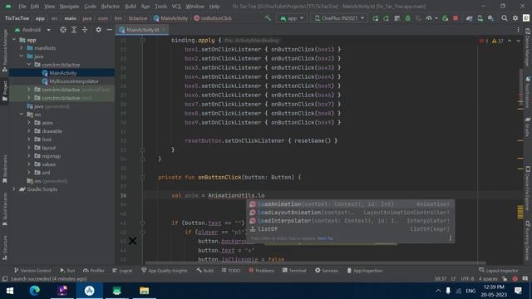
Task: Expand the manifests folder
Action: [22, 48]
